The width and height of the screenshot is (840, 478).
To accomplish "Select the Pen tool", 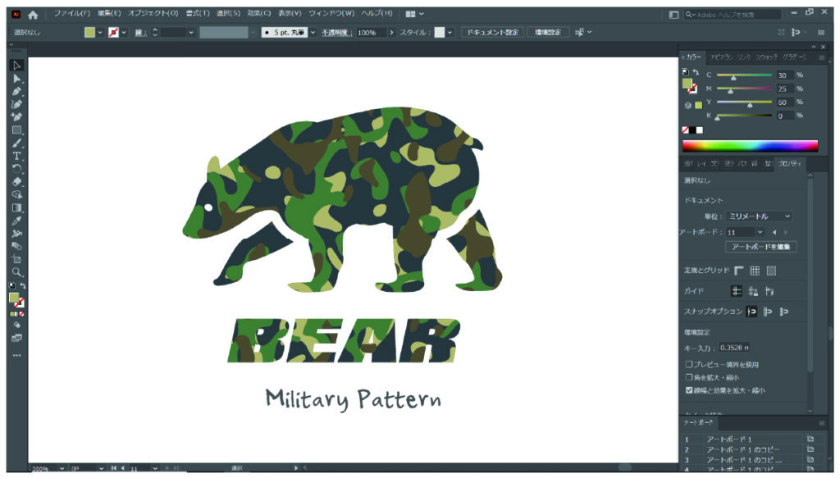I will (16, 92).
